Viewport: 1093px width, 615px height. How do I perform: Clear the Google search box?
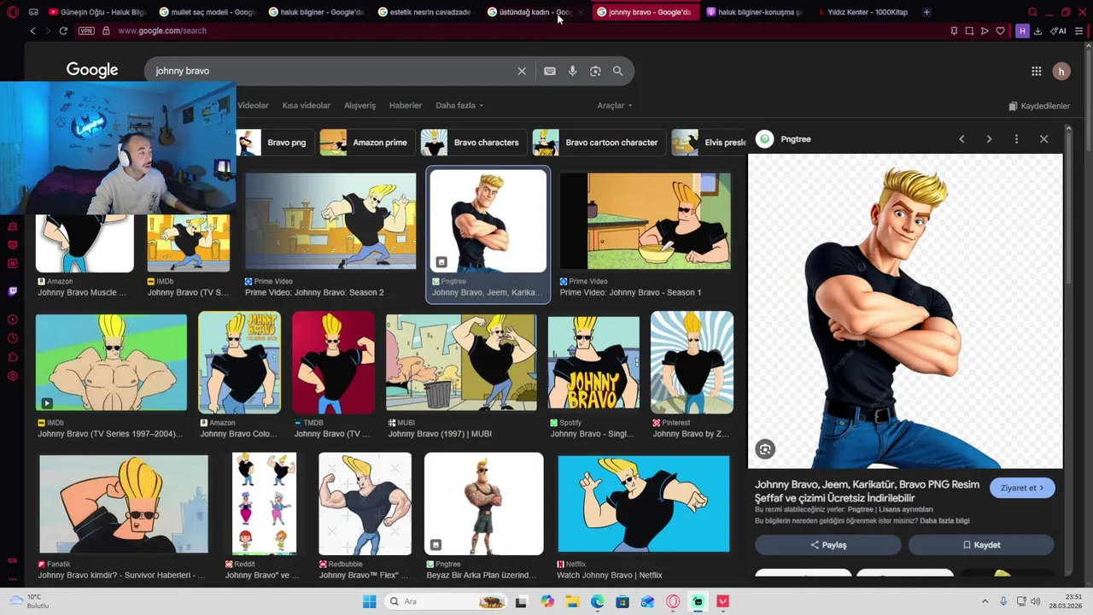click(x=522, y=71)
